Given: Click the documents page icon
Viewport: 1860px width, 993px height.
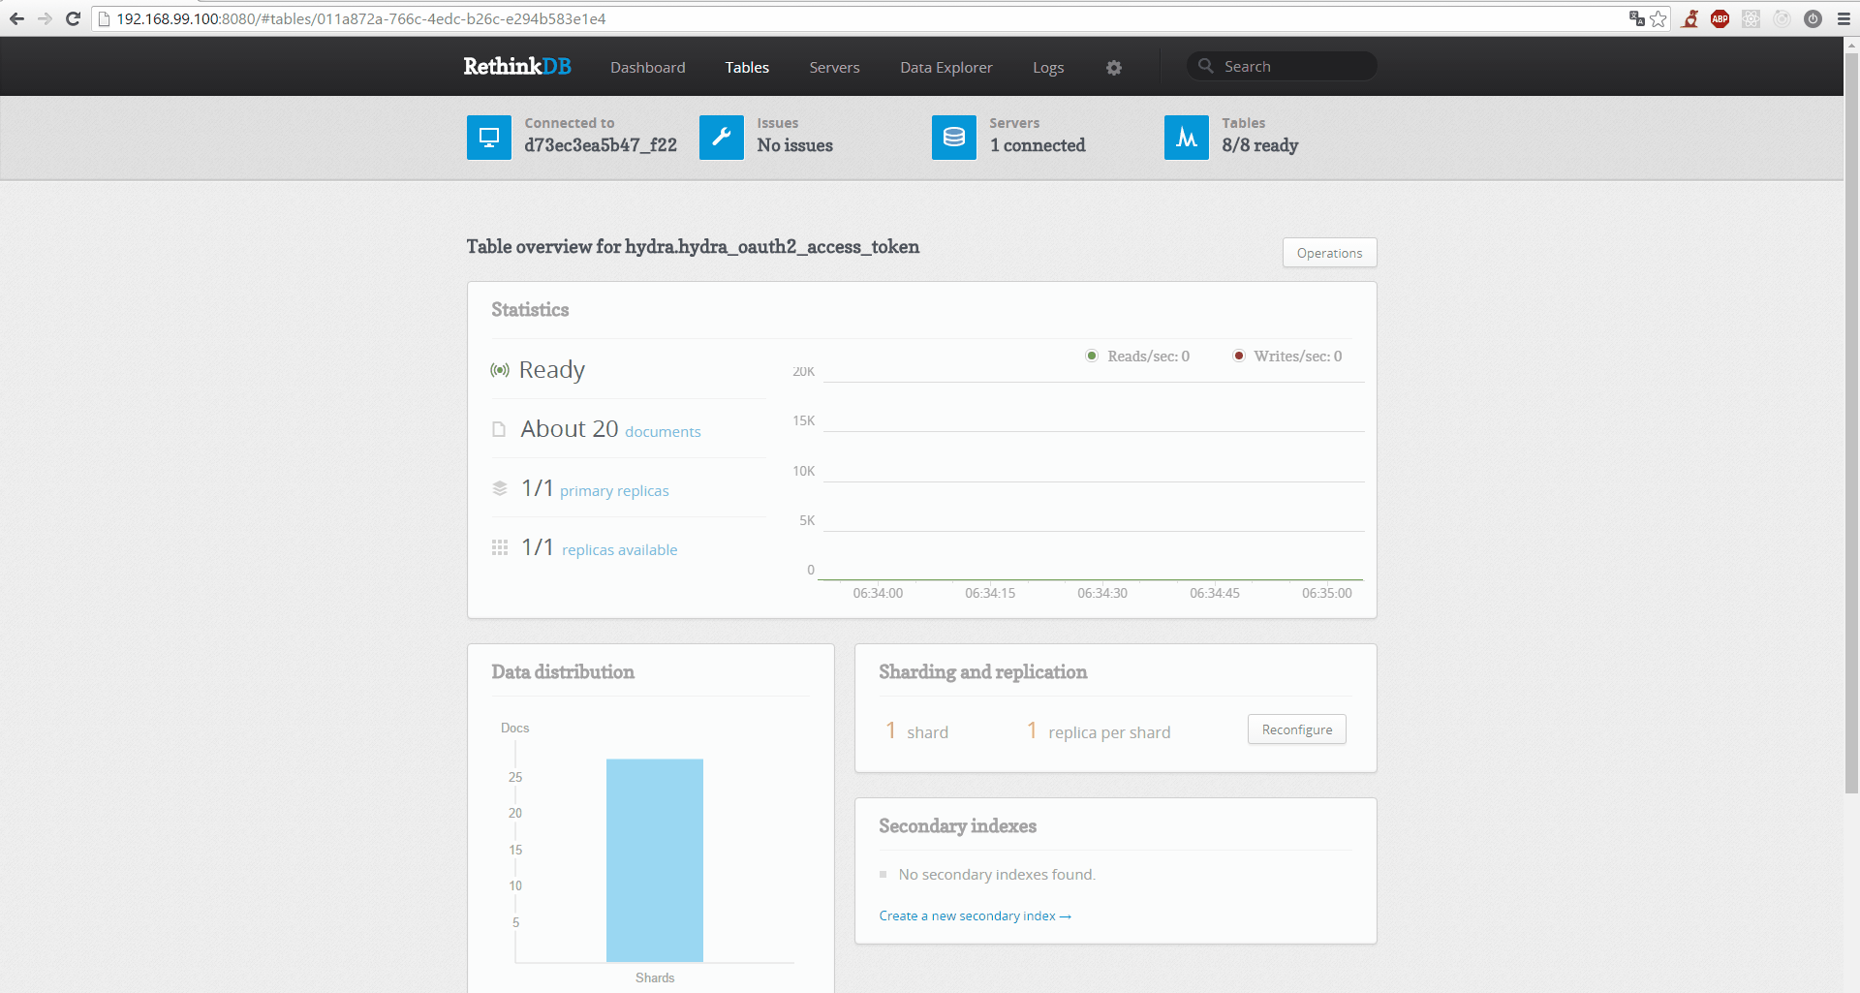Looking at the screenshot, I should pyautogui.click(x=499, y=429).
